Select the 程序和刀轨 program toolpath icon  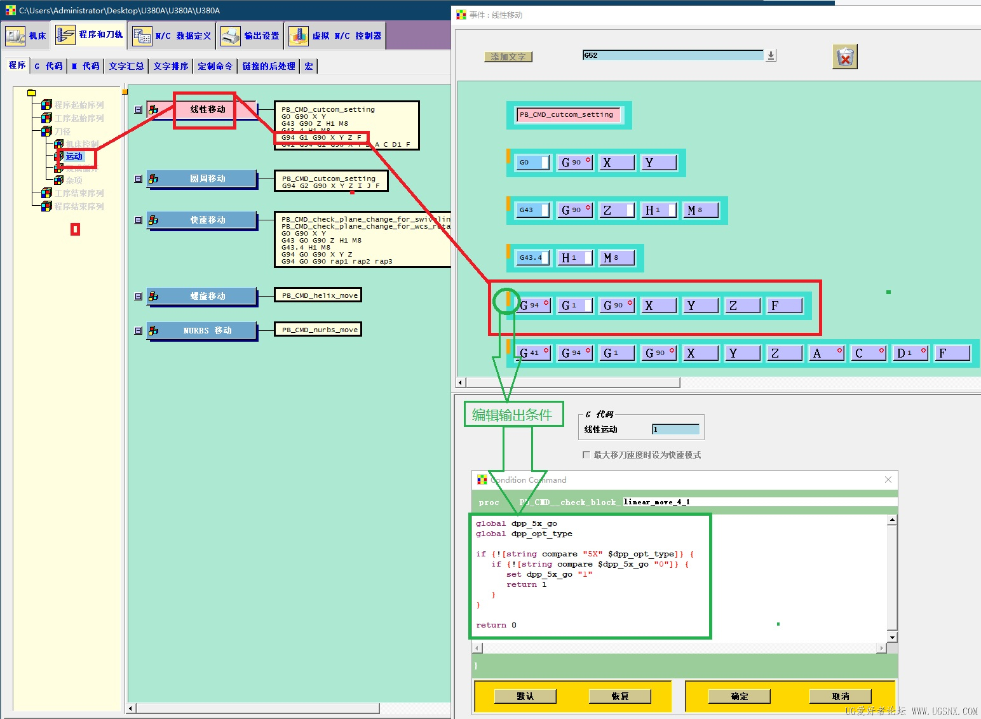point(65,35)
